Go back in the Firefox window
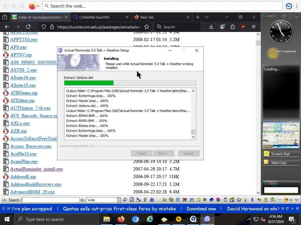The image size is (301, 225). [x=7, y=27]
